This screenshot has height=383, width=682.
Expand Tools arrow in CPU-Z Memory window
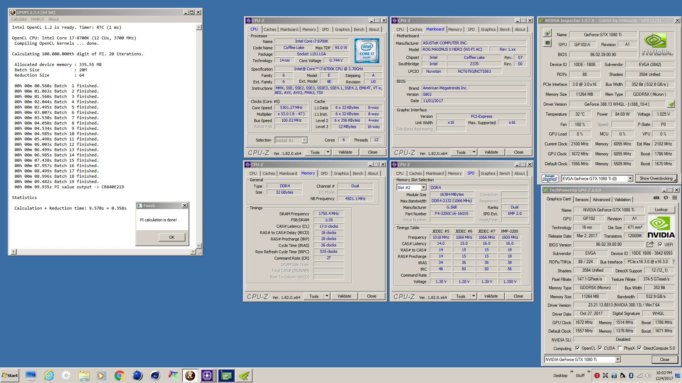(x=327, y=296)
